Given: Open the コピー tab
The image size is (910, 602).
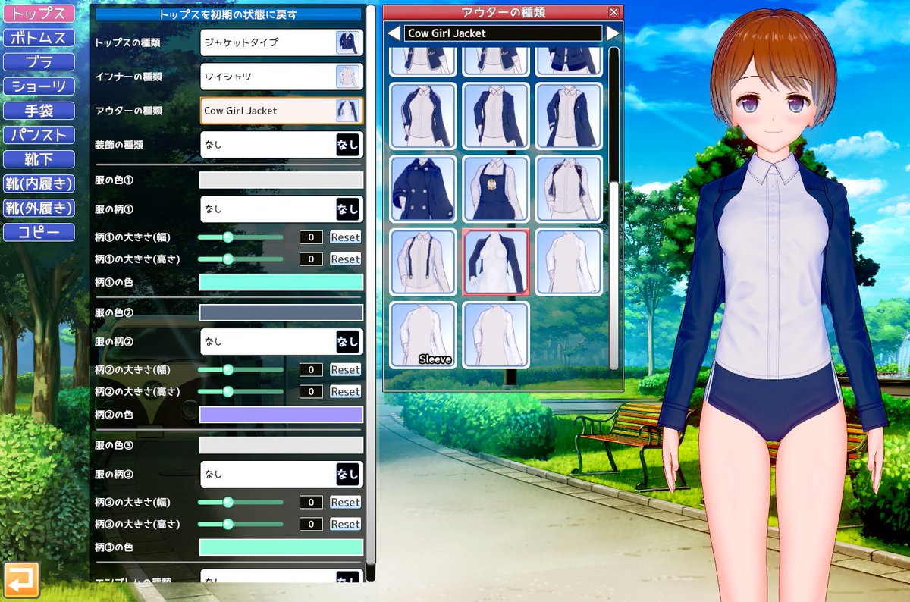Looking at the screenshot, I should (39, 232).
